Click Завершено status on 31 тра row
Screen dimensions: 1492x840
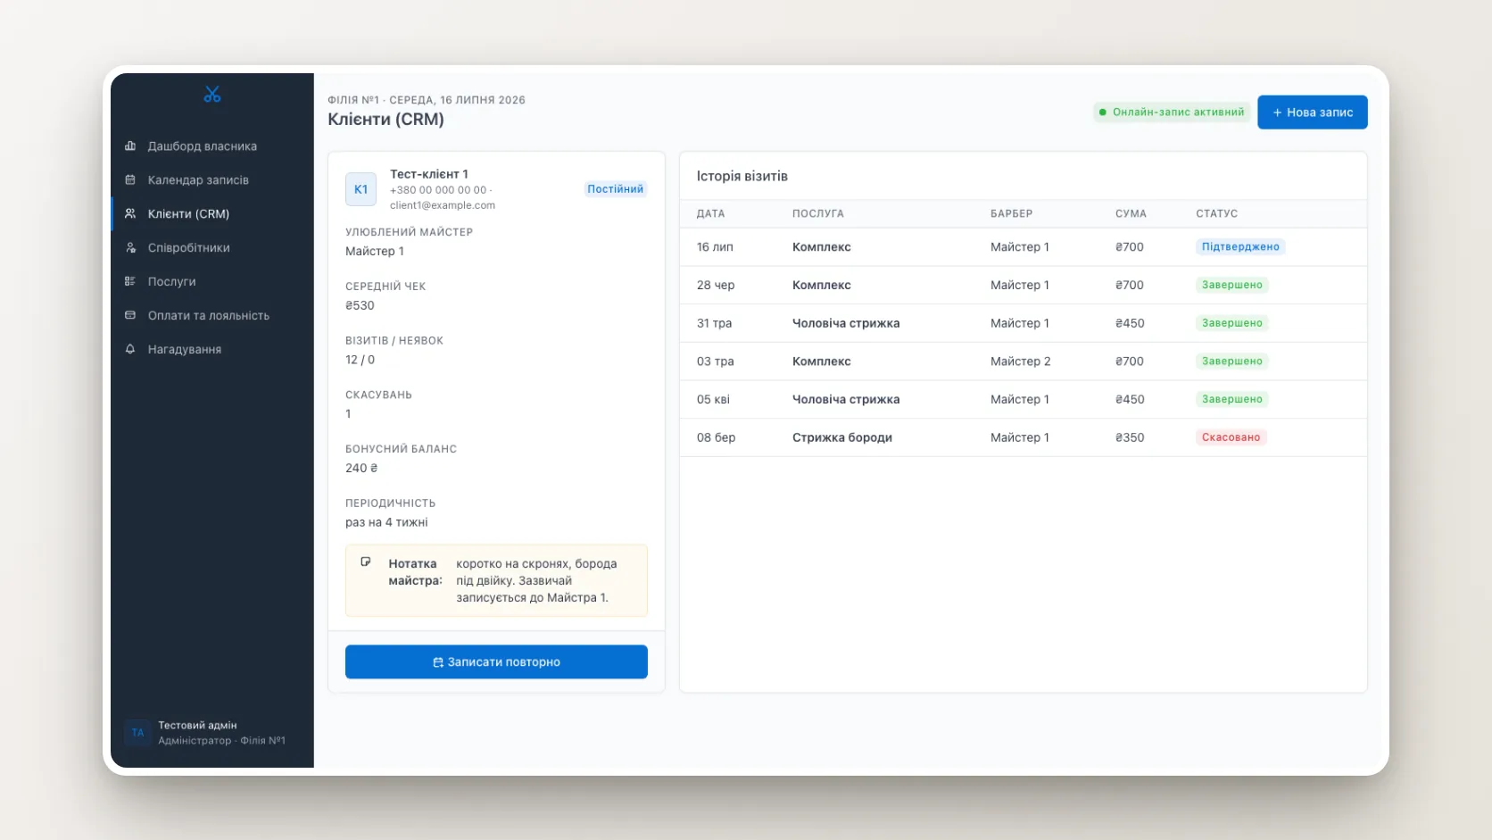(x=1231, y=323)
